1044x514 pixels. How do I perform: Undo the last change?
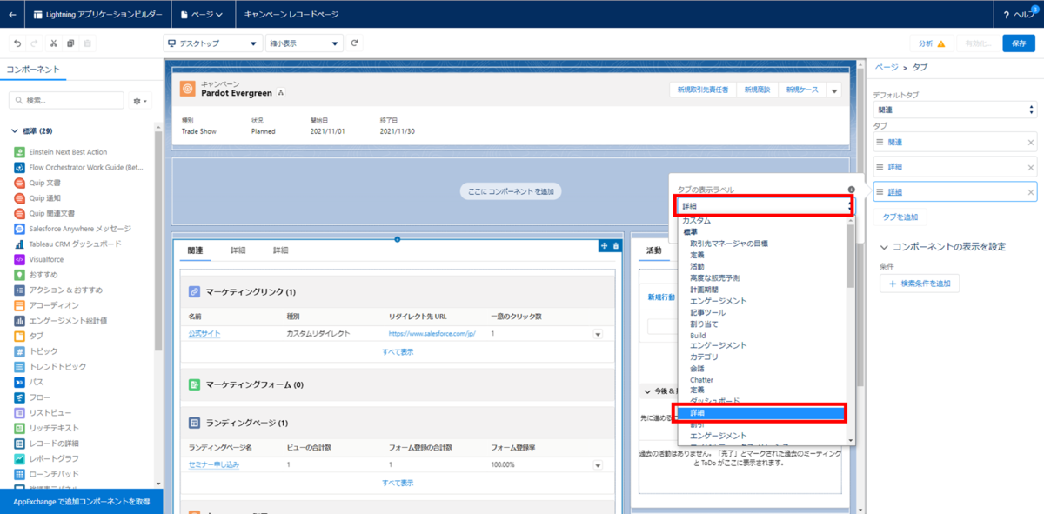17,43
